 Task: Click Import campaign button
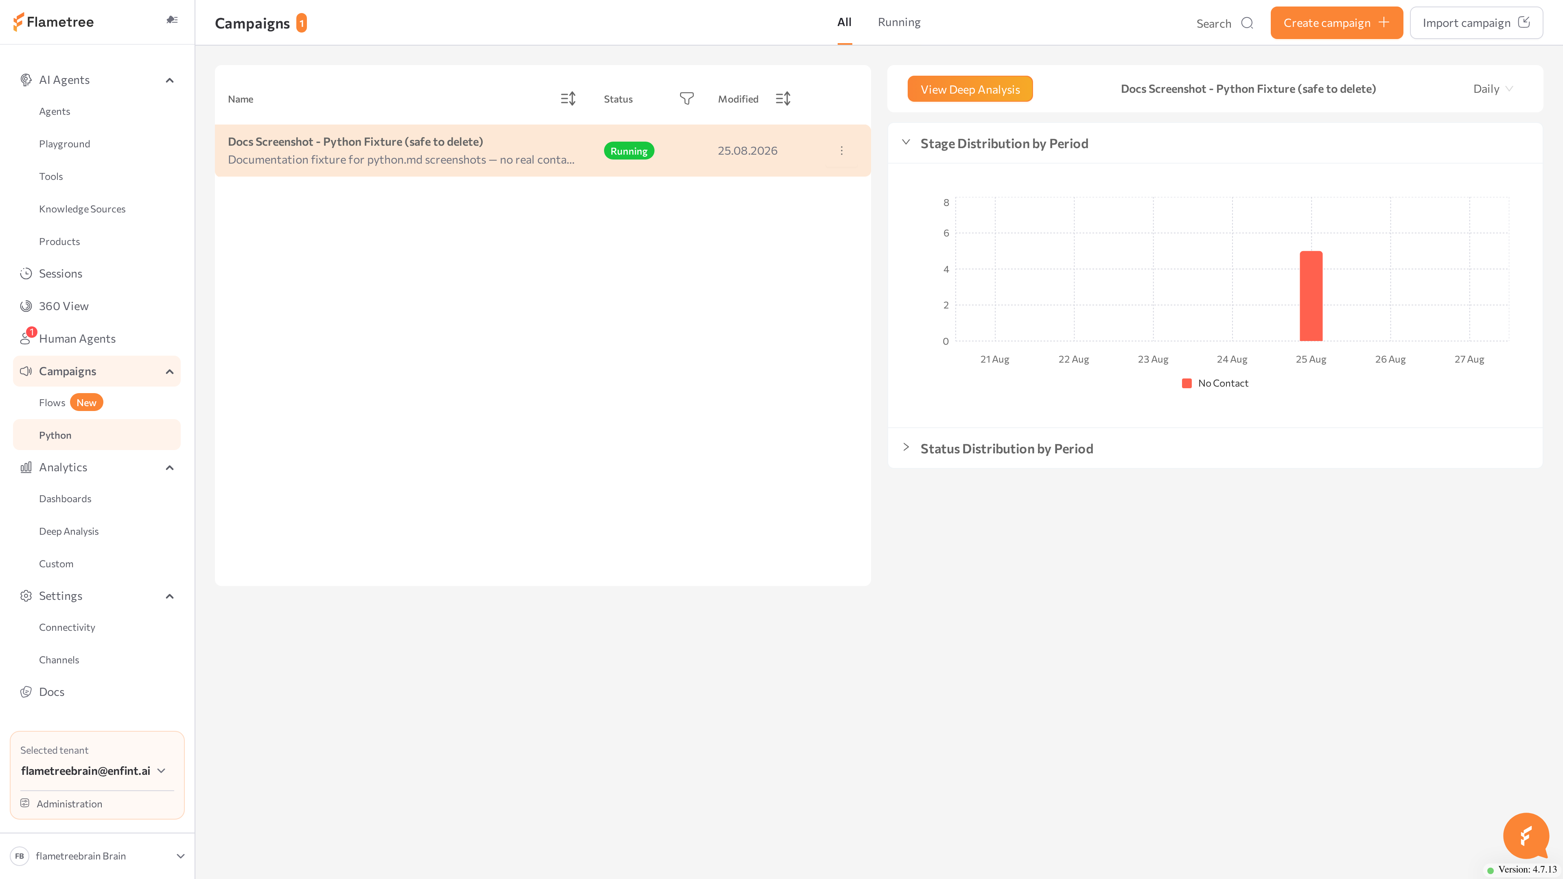[x=1476, y=23]
